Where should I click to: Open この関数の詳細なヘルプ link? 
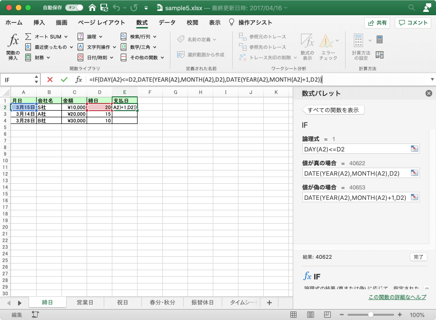click(x=397, y=297)
